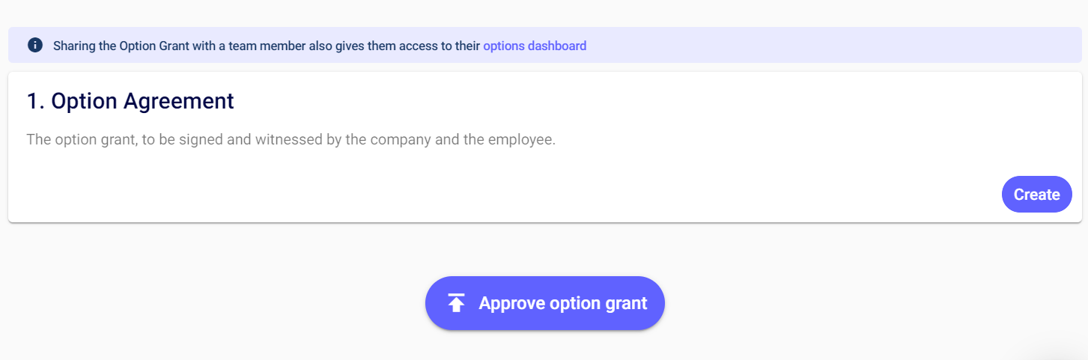Select the '1. Option Agreement' heading
Screen dimensions: 1088x360
(130, 101)
